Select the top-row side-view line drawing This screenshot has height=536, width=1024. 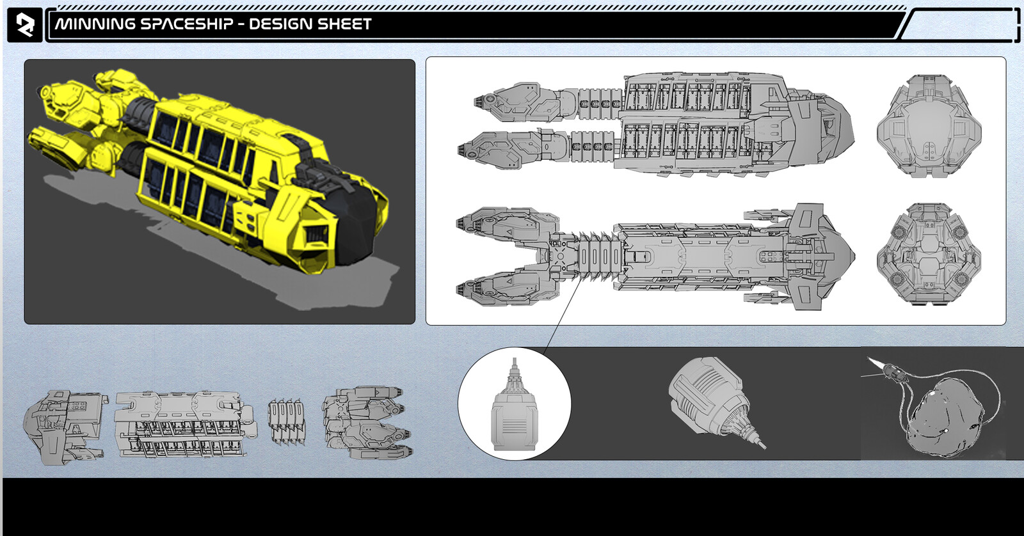pos(655,125)
